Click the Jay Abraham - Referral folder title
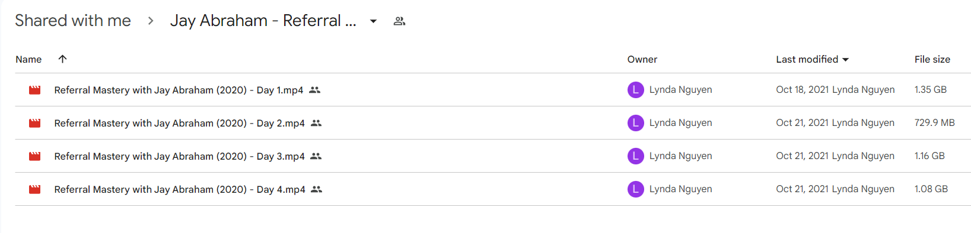971x233 pixels. pos(263,21)
